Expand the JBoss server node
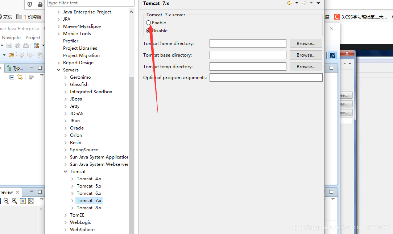The width and height of the screenshot is (393, 234). tap(65, 99)
